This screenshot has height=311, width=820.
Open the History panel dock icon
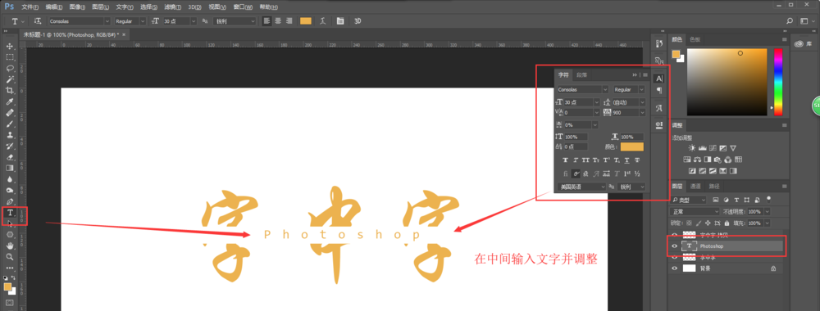[x=659, y=44]
